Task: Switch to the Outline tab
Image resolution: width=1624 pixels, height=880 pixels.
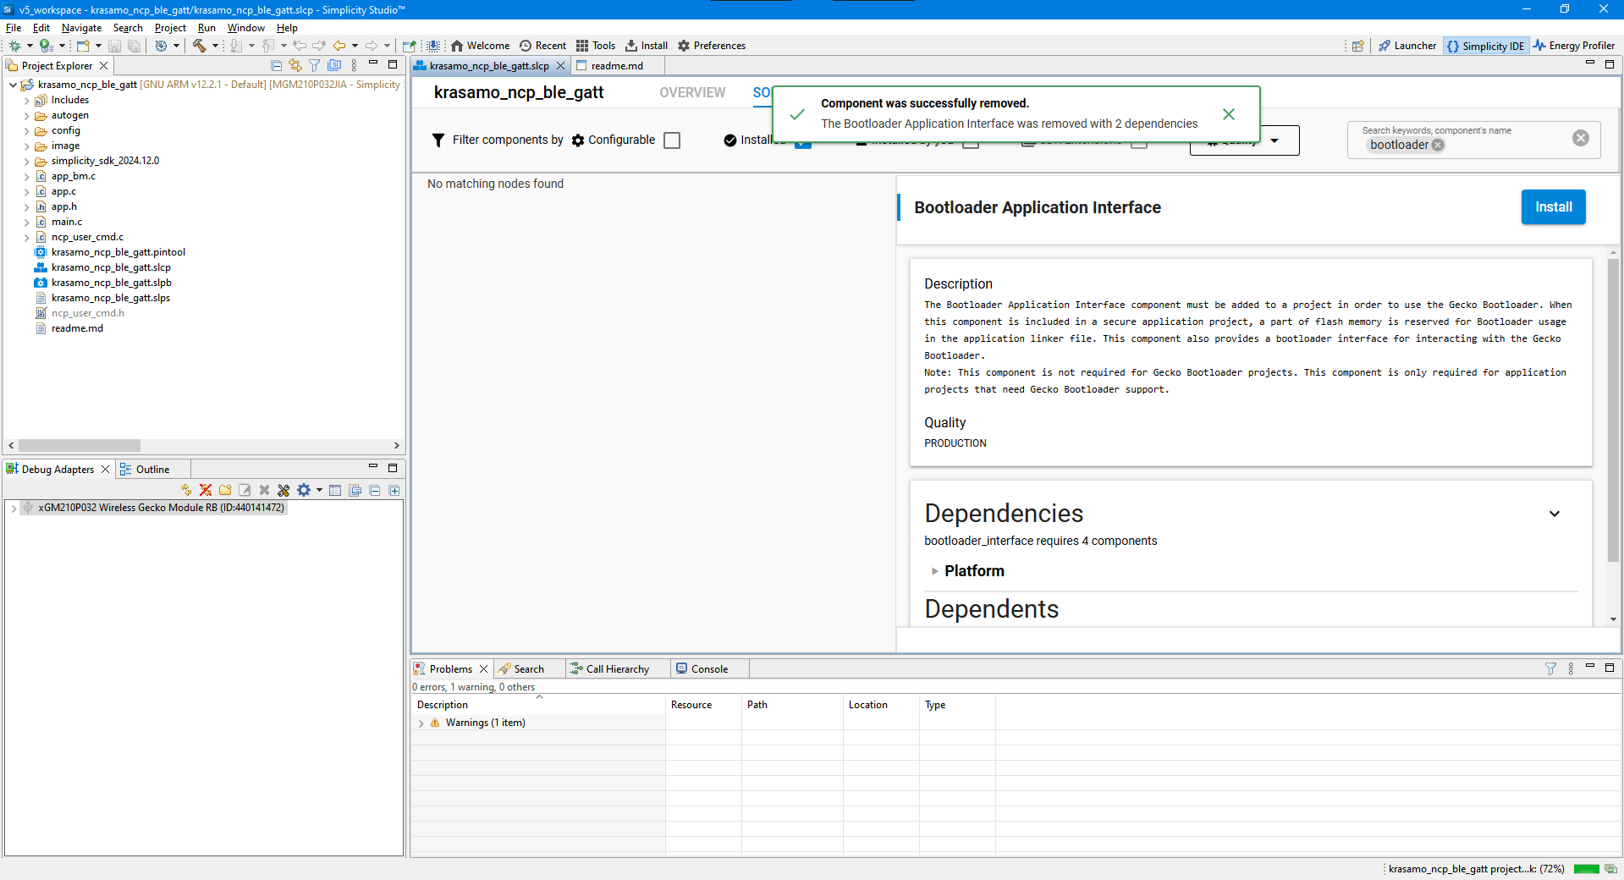Action: pyautogui.click(x=152, y=469)
